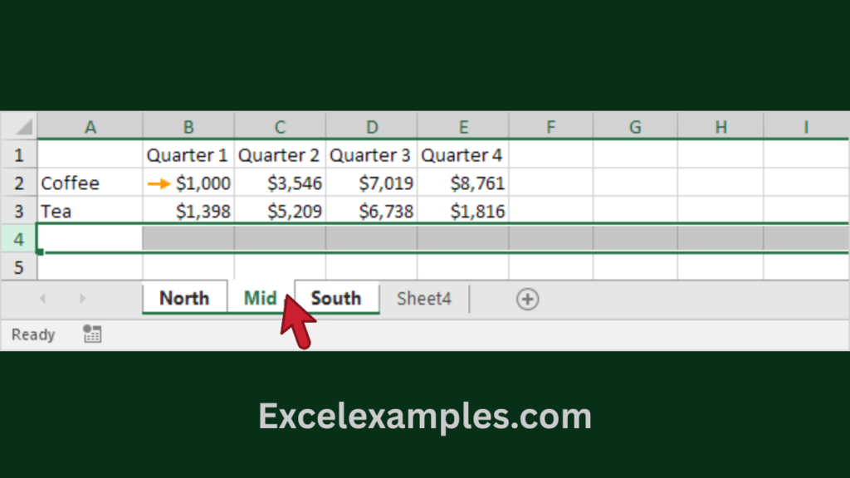Open the Mid sheet tab
The image size is (850, 478).
260,299
